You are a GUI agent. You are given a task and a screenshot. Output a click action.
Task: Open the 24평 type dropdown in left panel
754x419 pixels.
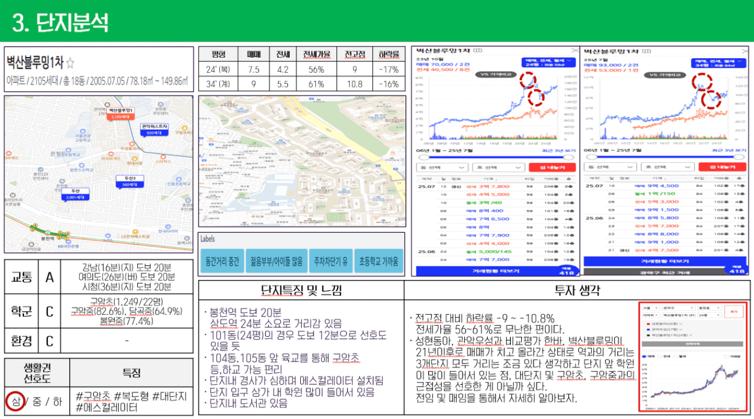pyautogui.click(x=548, y=62)
